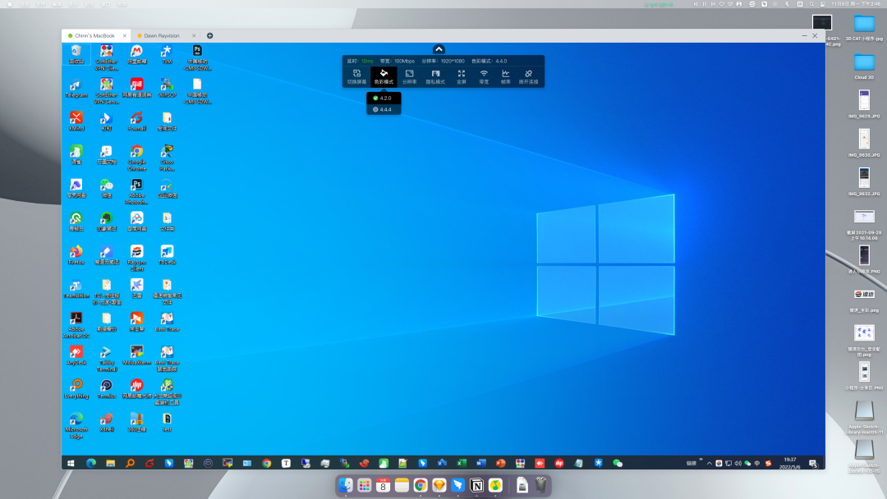
Task: Enable 隐私模式 privacy mode in toolbar
Action: [x=435, y=77]
